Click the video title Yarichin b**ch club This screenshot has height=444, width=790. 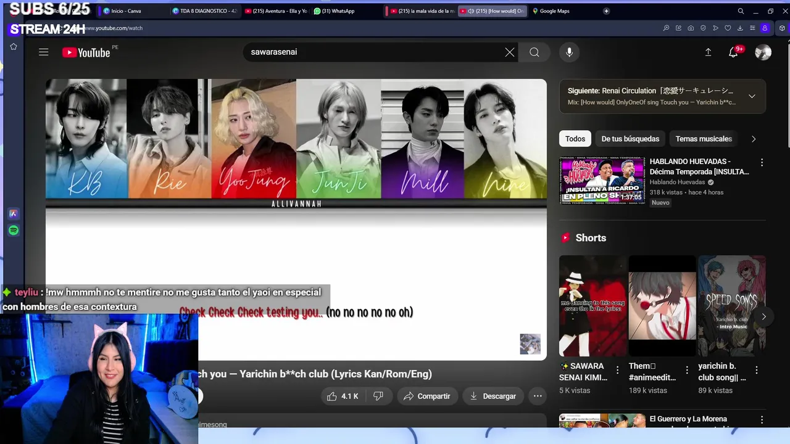[315, 374]
